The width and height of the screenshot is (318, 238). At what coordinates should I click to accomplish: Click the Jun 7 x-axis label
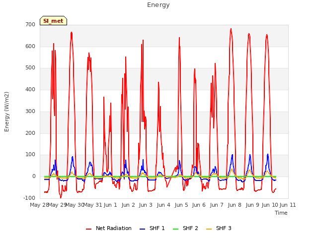pos(217,205)
